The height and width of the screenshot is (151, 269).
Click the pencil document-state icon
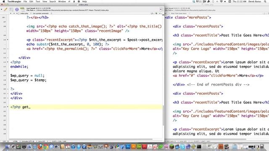click(x=5, y=9)
